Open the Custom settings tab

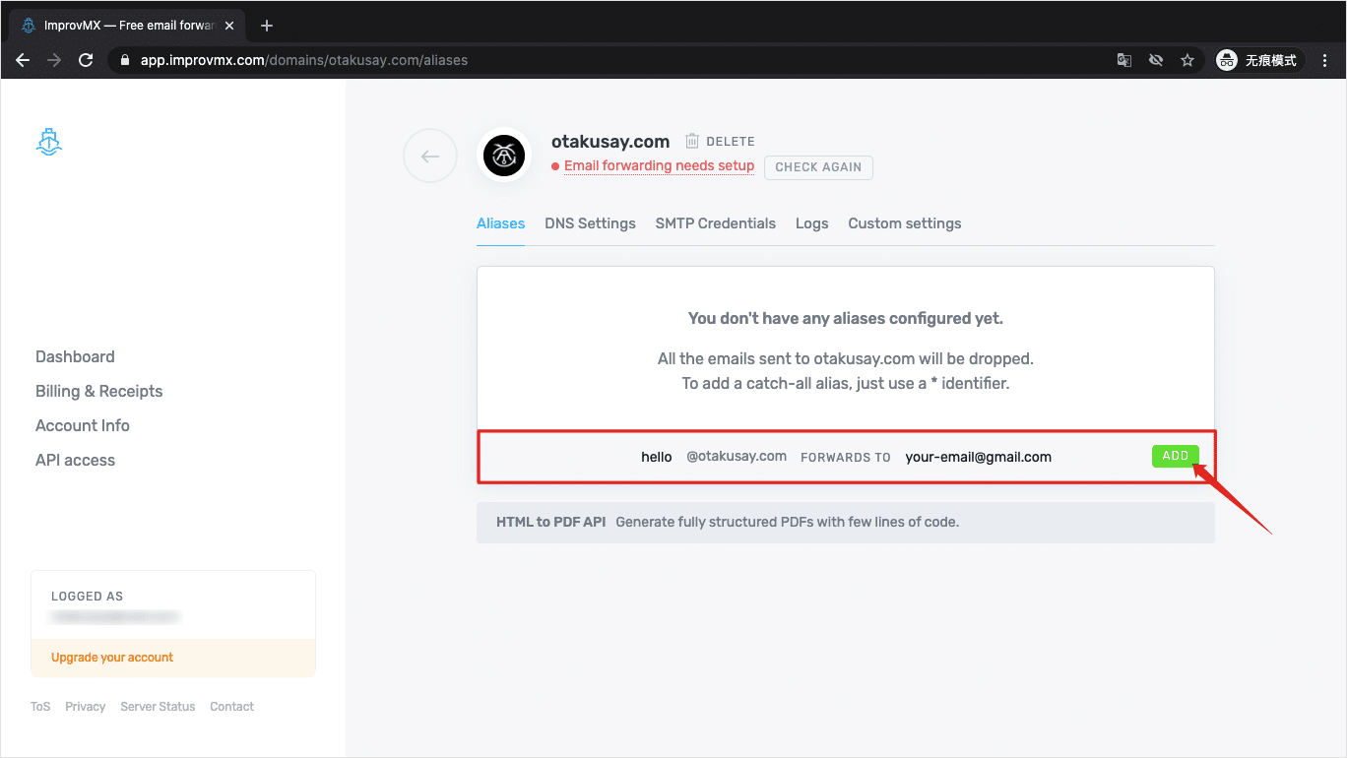point(905,223)
